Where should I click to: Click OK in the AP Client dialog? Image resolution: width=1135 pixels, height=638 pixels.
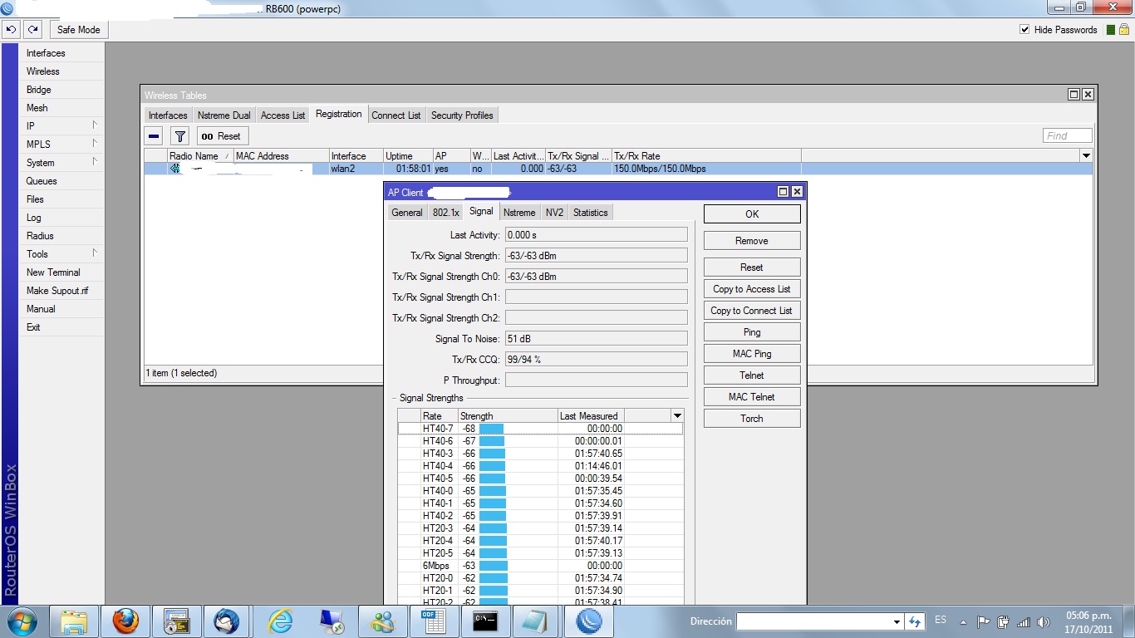click(752, 214)
